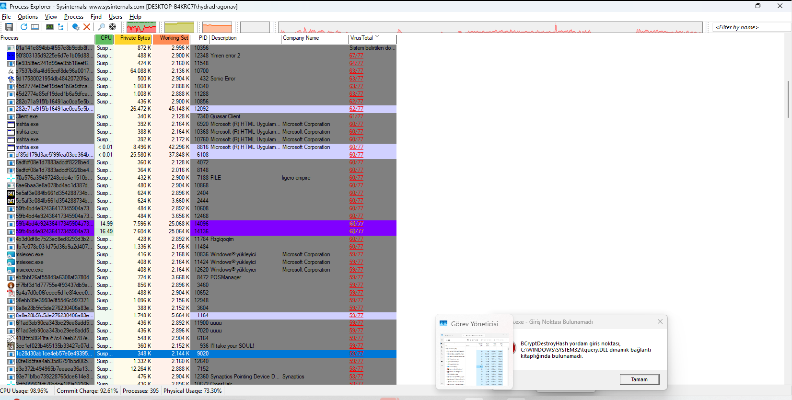Click the Commit Charge status bar entry

click(x=87, y=391)
